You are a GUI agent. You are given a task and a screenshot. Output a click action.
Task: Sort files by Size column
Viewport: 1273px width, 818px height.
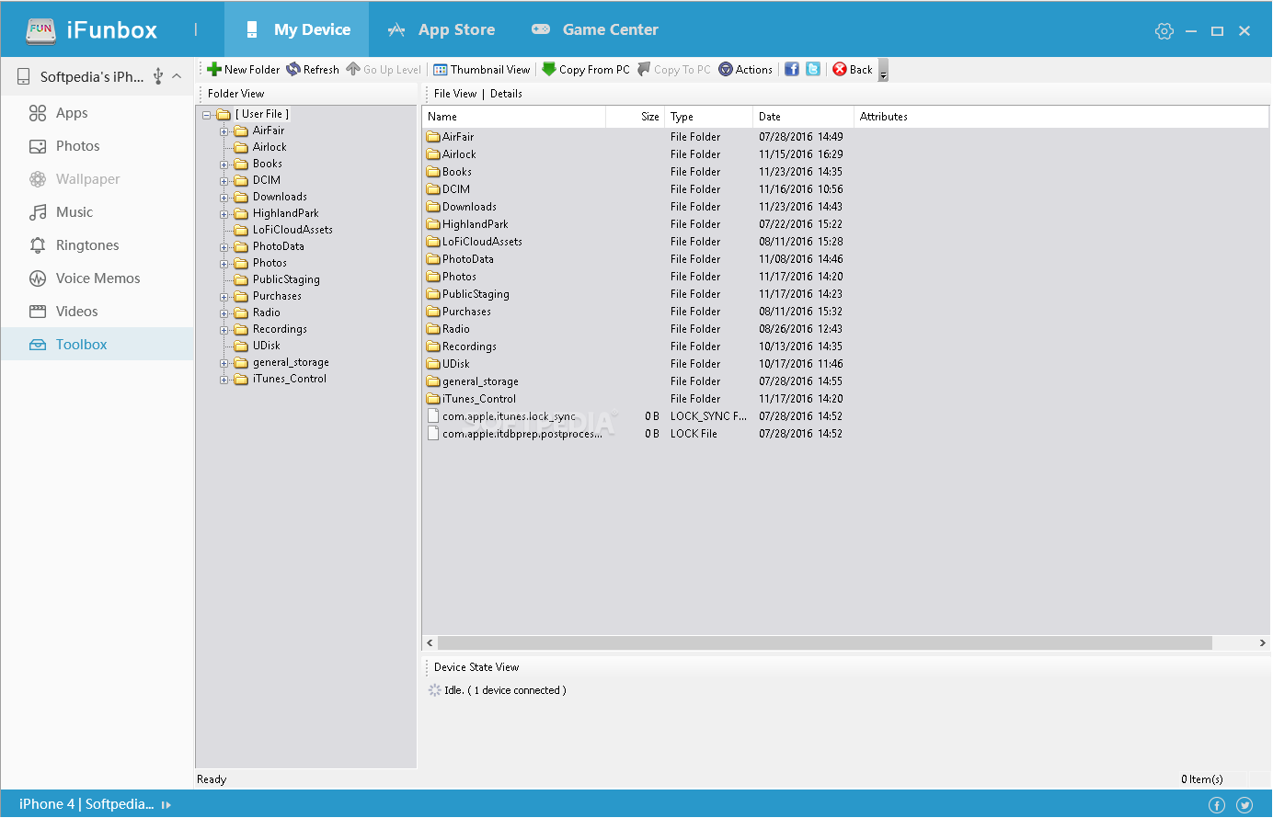point(635,117)
